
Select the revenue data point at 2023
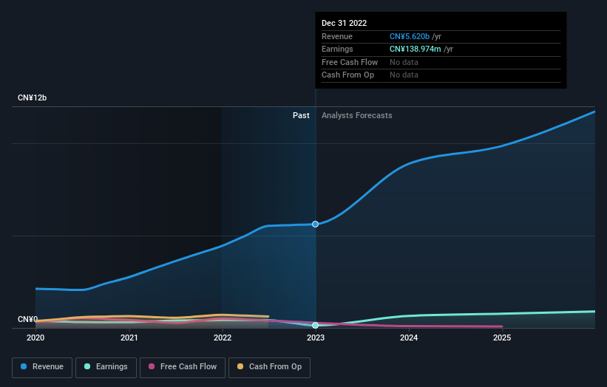316,225
